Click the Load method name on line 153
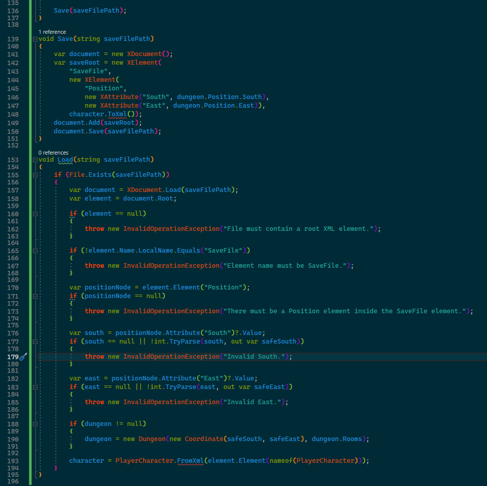The image size is (487, 486). point(65,160)
